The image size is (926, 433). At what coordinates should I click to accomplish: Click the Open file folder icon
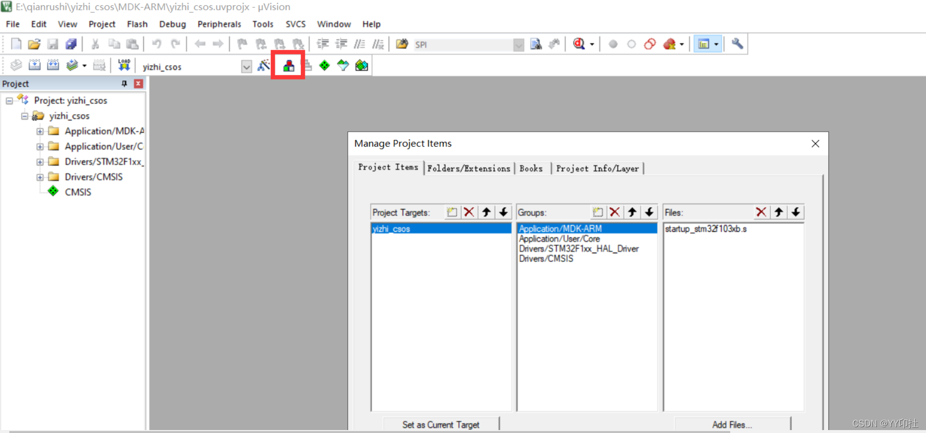34,44
